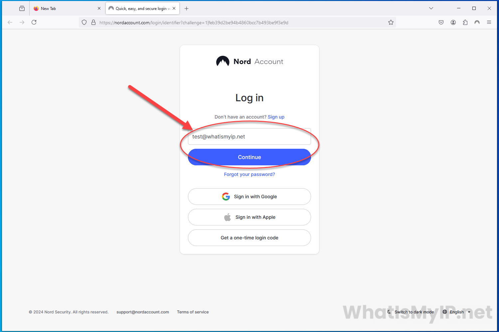The image size is (499, 332).
Task: Click the tracking protection shield icon
Action: 84,23
